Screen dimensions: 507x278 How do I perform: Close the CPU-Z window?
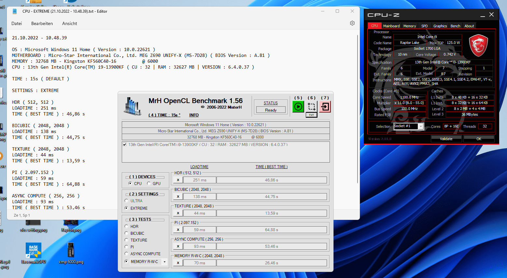492,15
